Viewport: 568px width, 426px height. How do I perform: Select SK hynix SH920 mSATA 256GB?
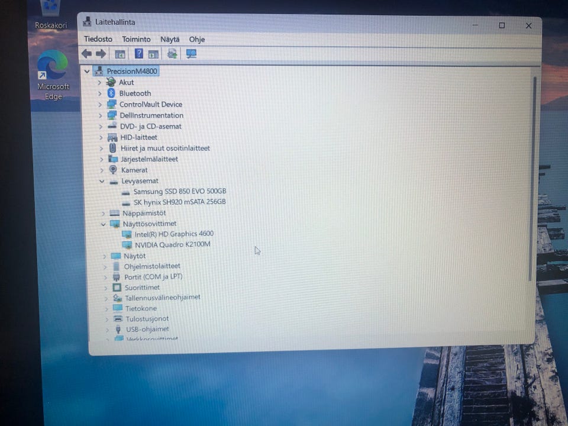click(180, 202)
